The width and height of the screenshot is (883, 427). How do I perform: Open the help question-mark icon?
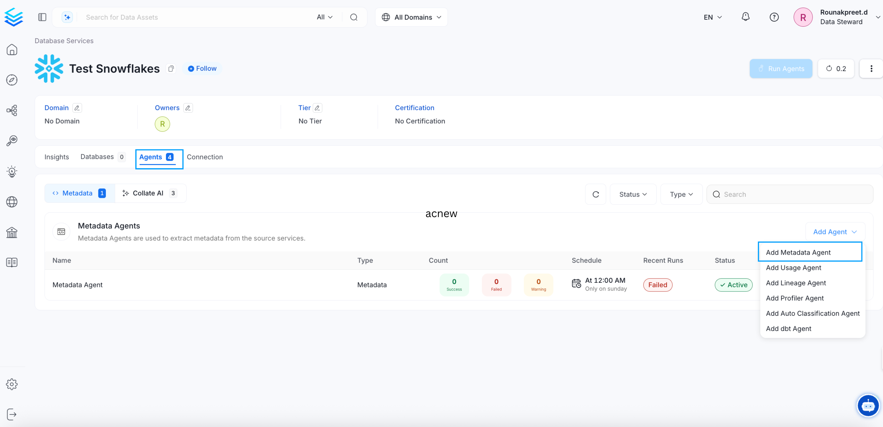pyautogui.click(x=774, y=17)
